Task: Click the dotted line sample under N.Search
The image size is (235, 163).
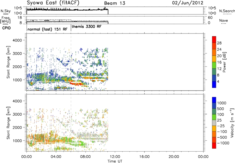Action: click(227, 14)
